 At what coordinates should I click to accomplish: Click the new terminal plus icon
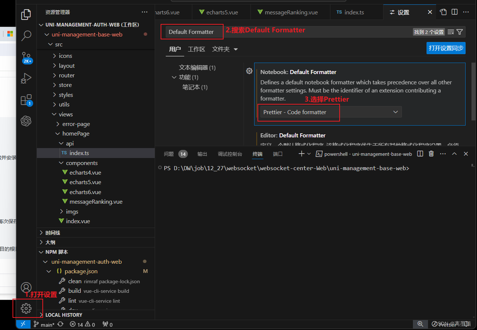(302, 154)
